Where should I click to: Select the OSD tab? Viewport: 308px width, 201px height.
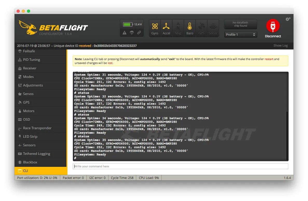pos(26,119)
